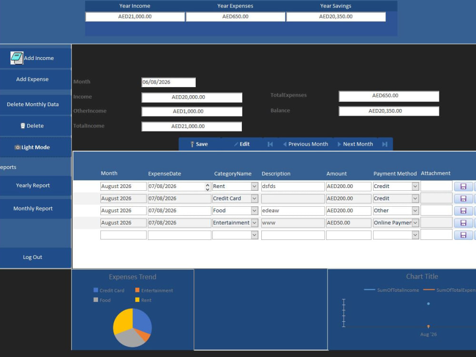Save the monthly record
Screen dimensions: 476x357
[x=200, y=144]
